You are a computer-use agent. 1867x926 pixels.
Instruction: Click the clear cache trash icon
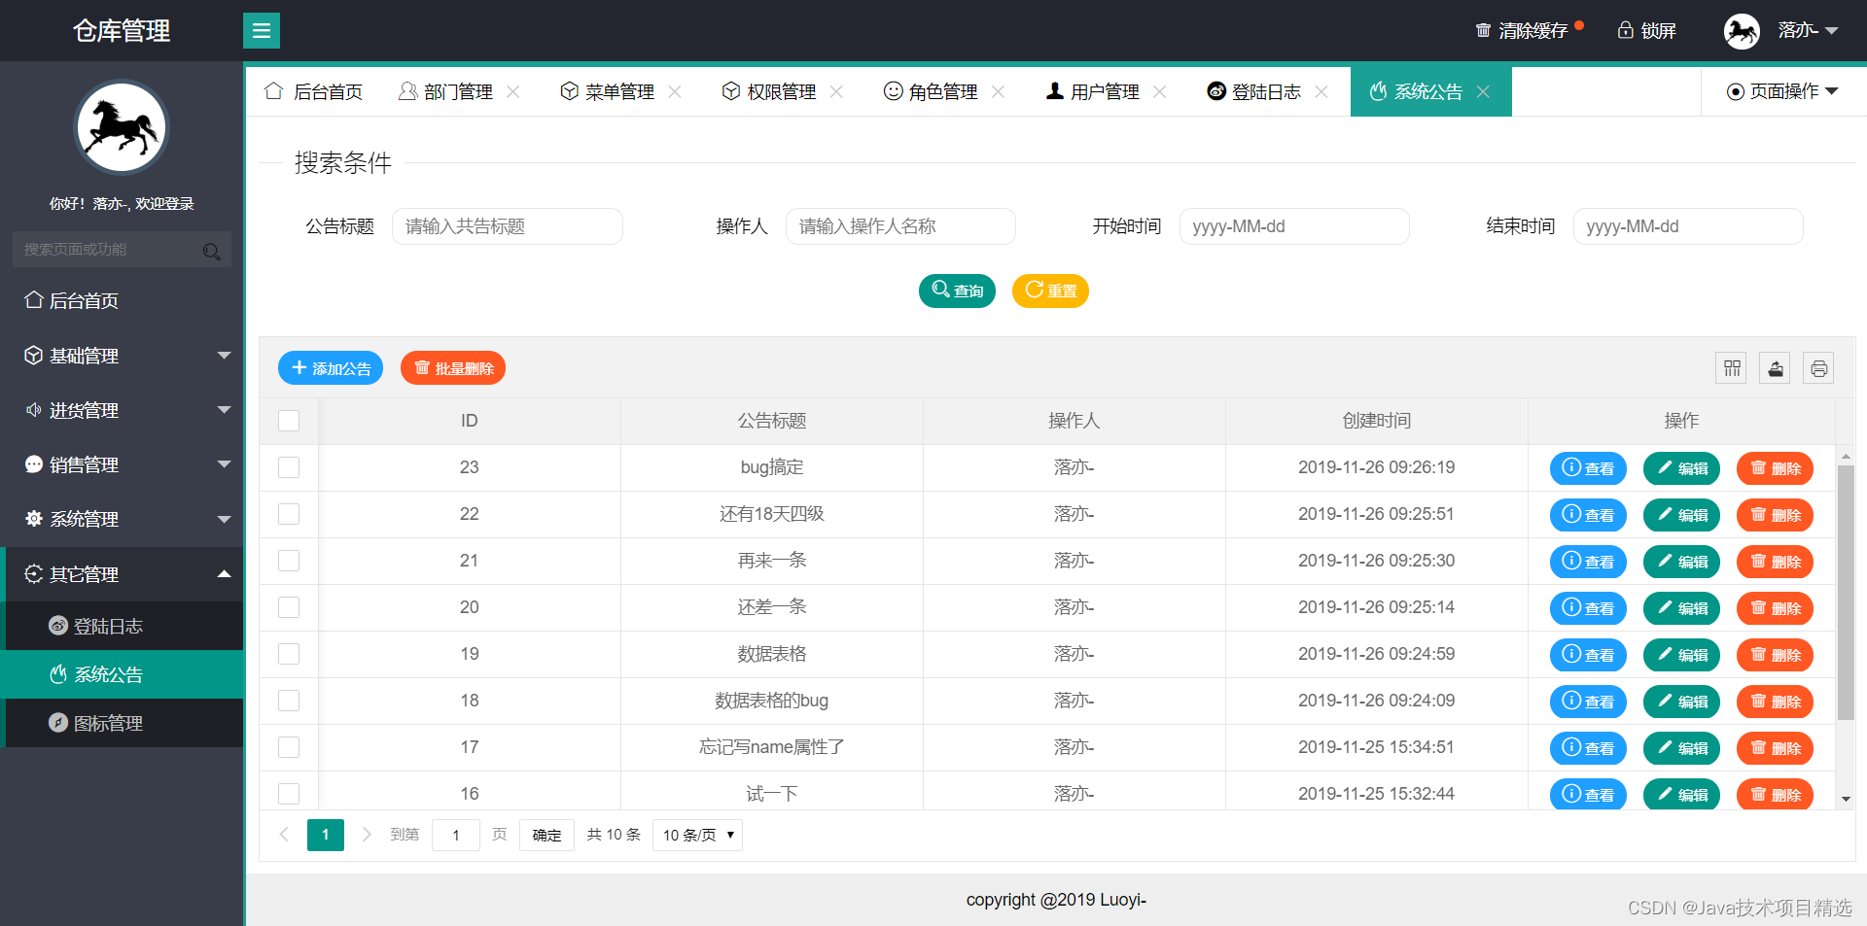point(1483,30)
